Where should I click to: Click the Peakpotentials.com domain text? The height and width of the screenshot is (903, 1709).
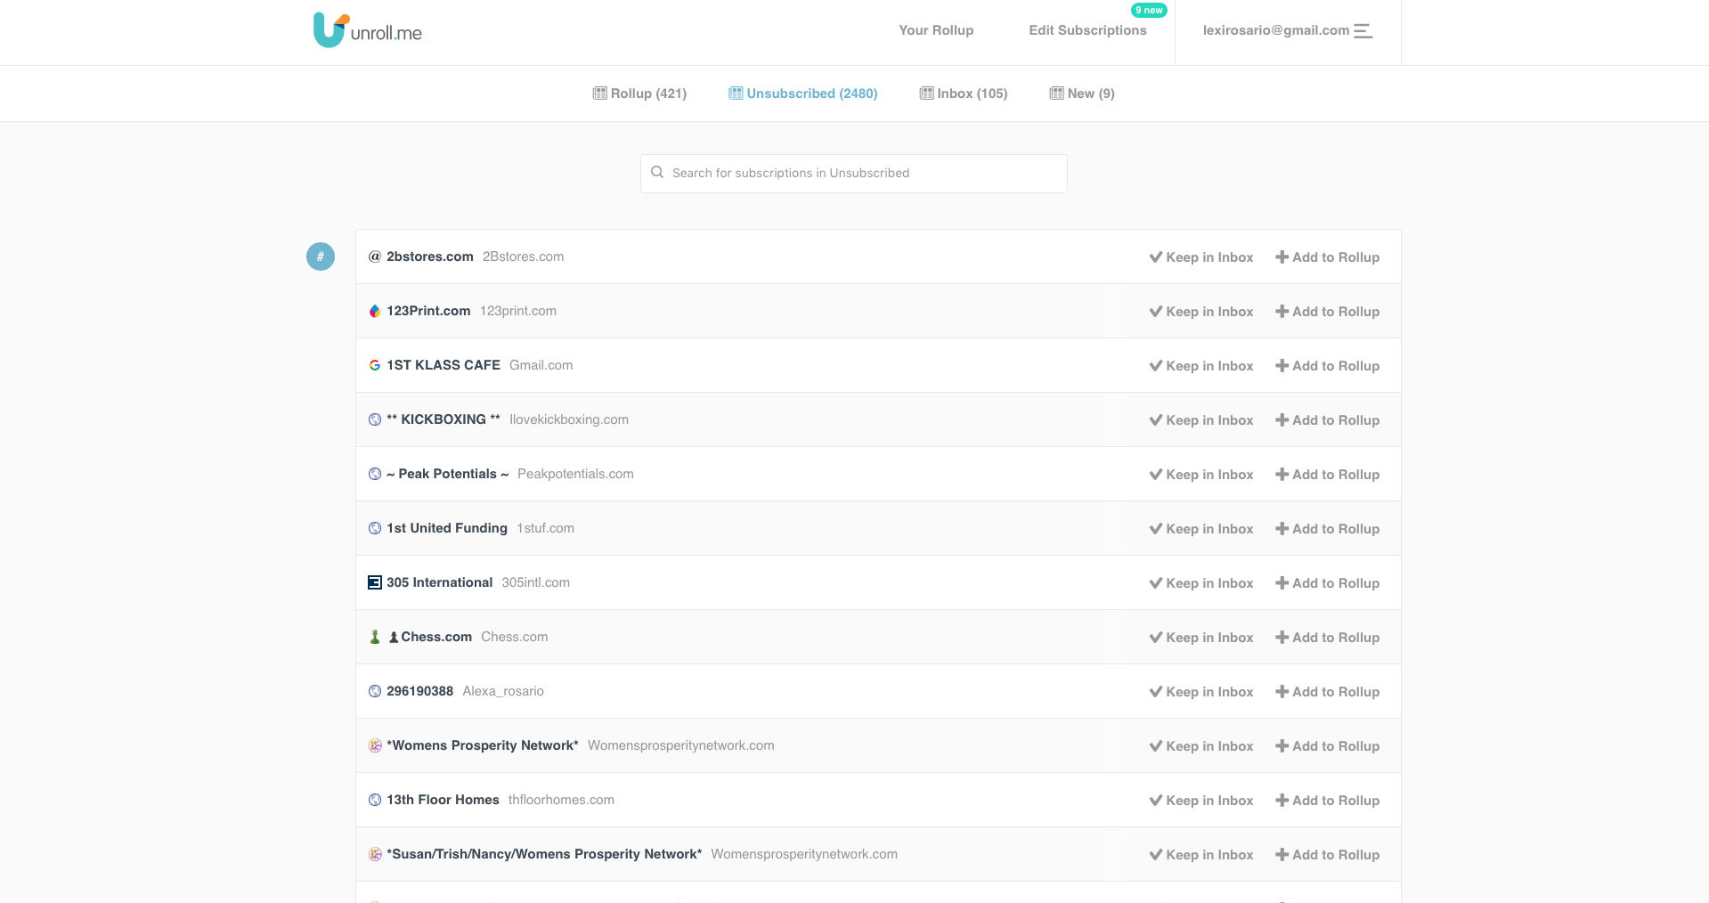pyautogui.click(x=575, y=474)
